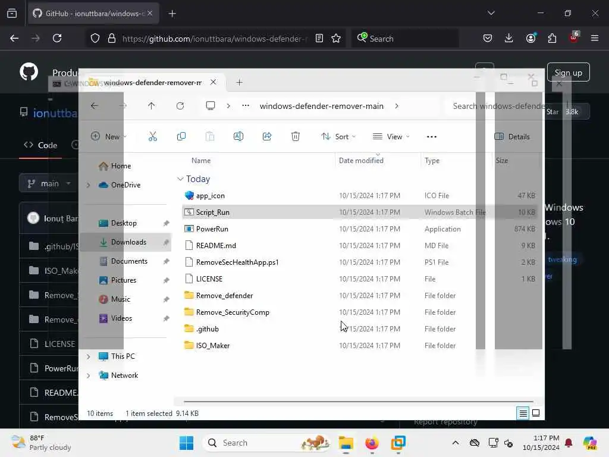The width and height of the screenshot is (609, 457).
Task: Select the GitHub Firefox tab
Action: click(x=93, y=13)
